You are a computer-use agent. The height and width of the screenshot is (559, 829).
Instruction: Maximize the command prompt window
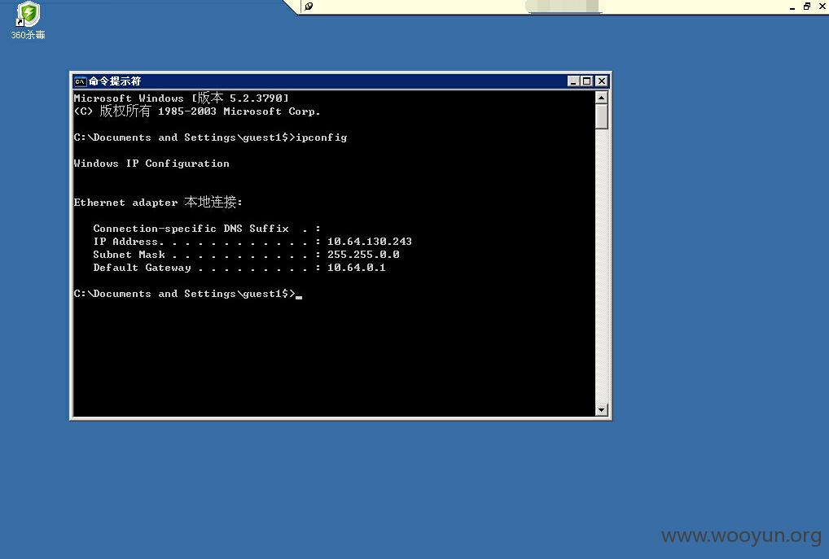click(587, 81)
